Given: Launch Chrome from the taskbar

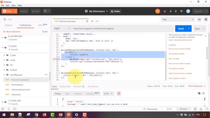Looking at the screenshot, I should point(36,115).
